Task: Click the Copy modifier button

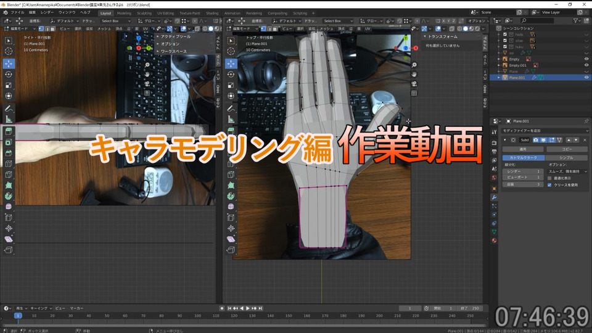Action: tap(567, 149)
